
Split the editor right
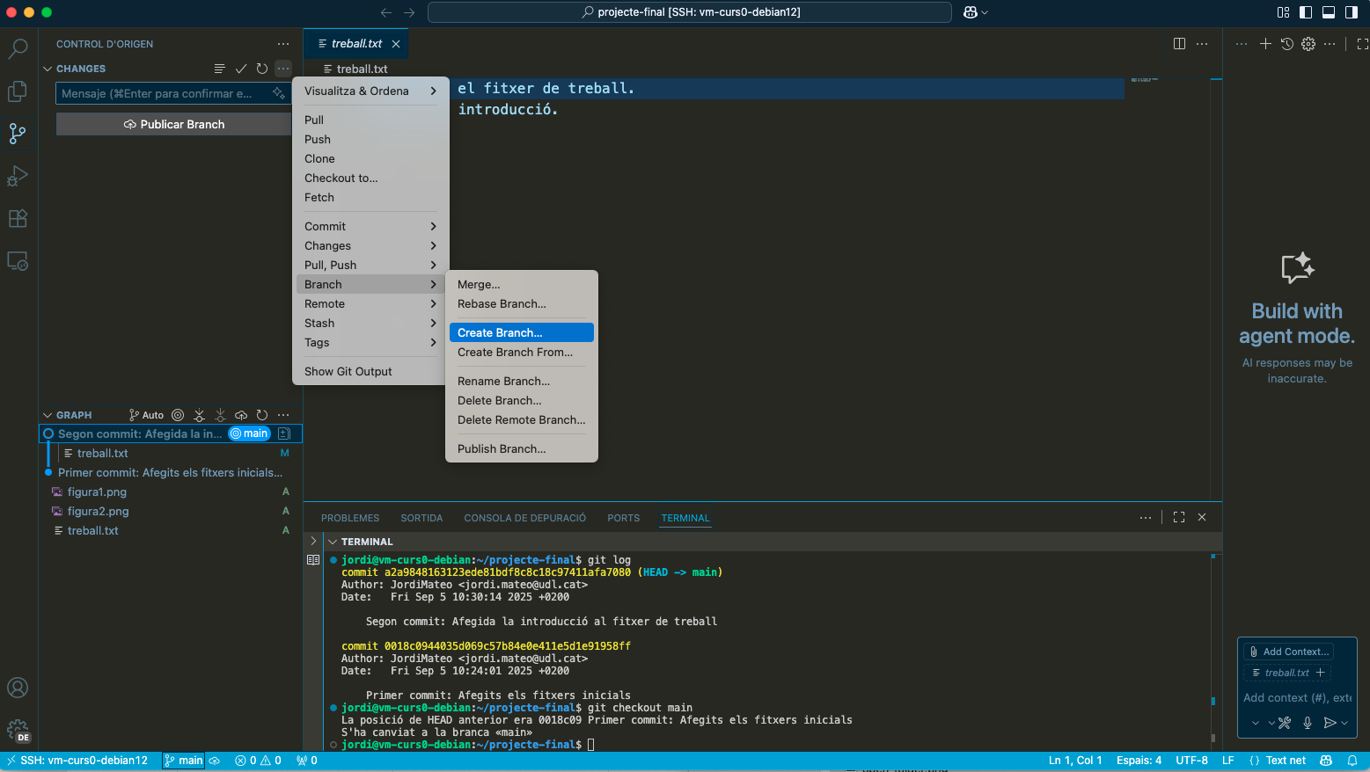coord(1179,43)
